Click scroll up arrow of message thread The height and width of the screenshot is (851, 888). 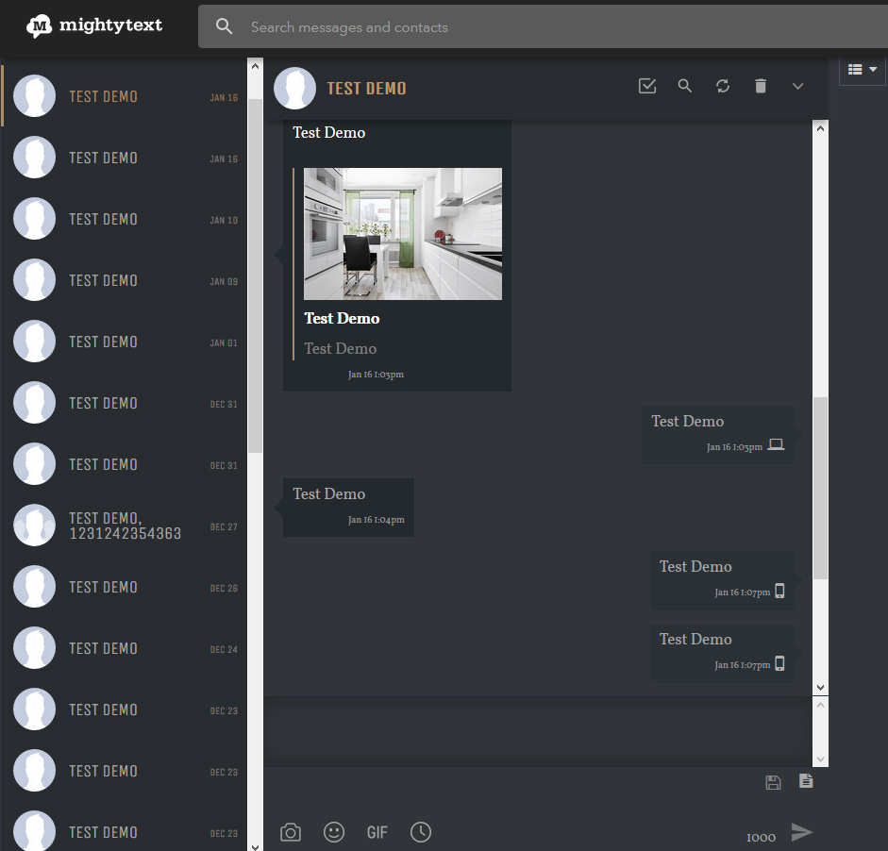(x=820, y=128)
